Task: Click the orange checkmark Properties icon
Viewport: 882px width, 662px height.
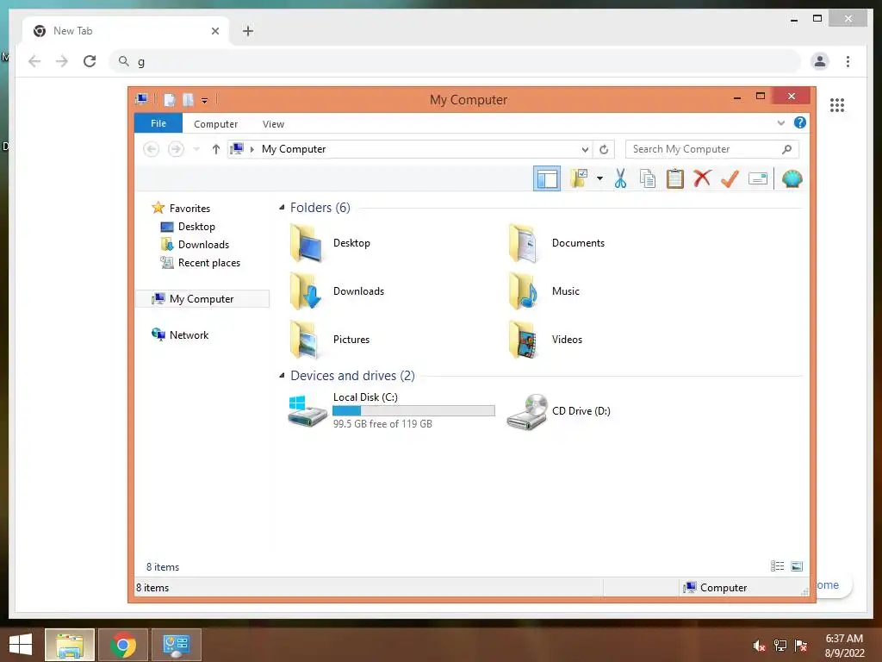Action: coord(730,179)
